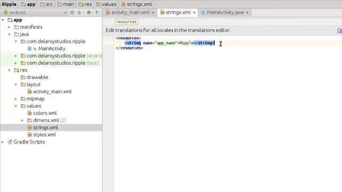Click the values breadcrumb item
The image size is (342, 192).
pos(106,4)
